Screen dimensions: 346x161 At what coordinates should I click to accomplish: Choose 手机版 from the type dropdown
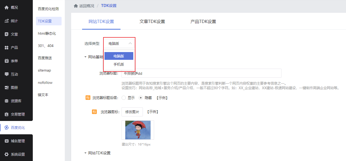[x=119, y=64]
